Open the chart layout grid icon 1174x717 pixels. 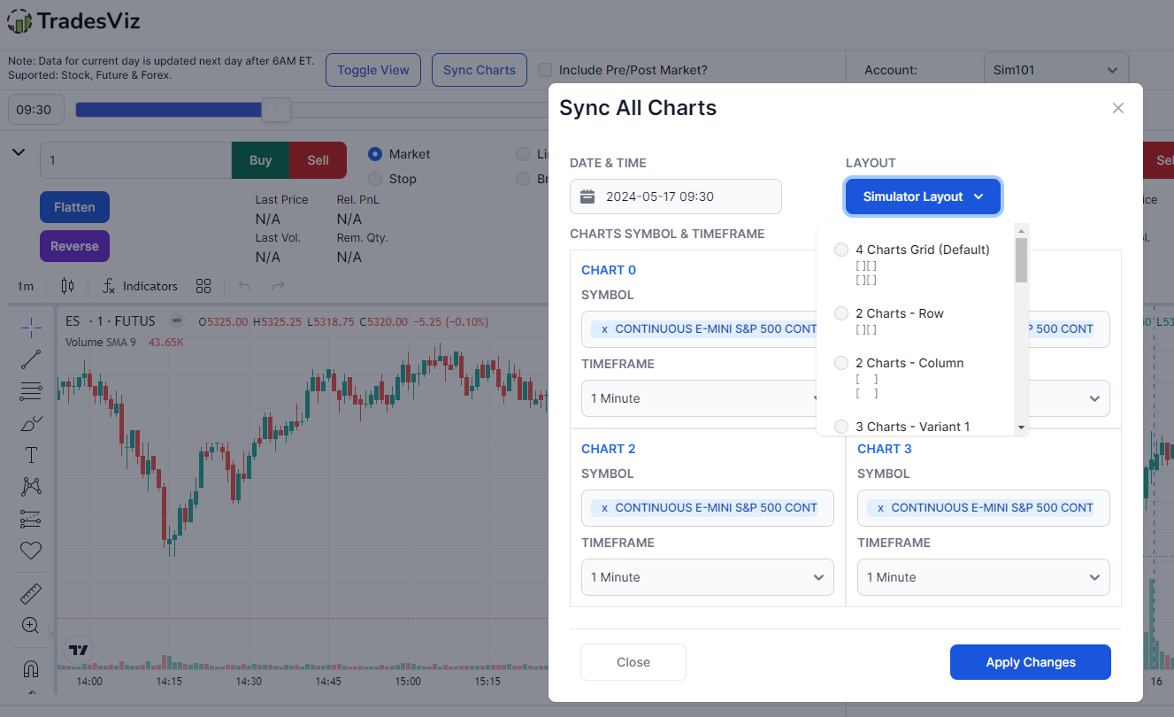(203, 286)
